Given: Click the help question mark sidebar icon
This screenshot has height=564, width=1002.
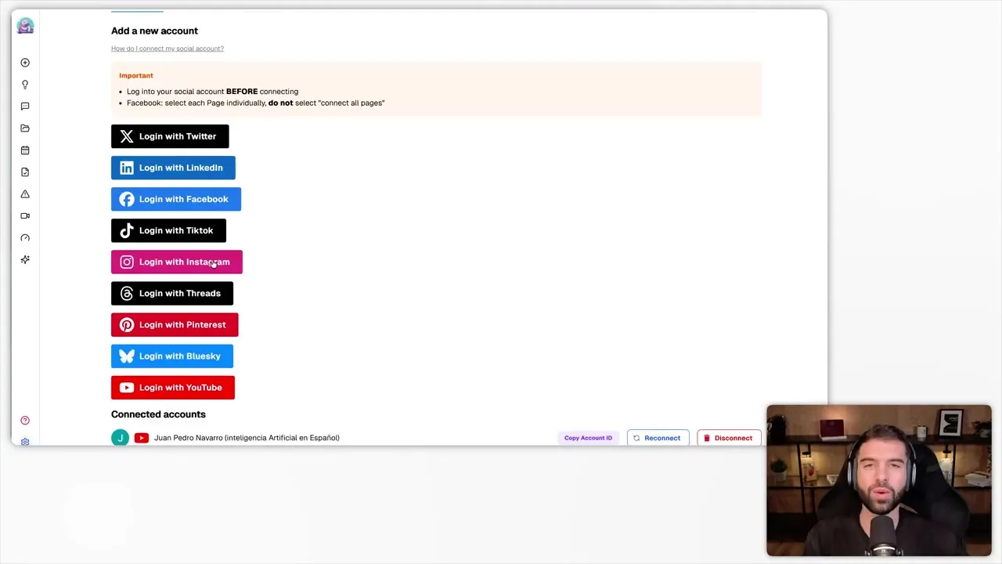Looking at the screenshot, I should 25,421.
